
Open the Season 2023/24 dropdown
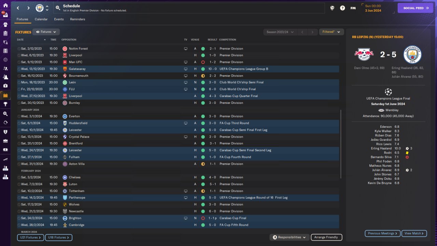280,32
